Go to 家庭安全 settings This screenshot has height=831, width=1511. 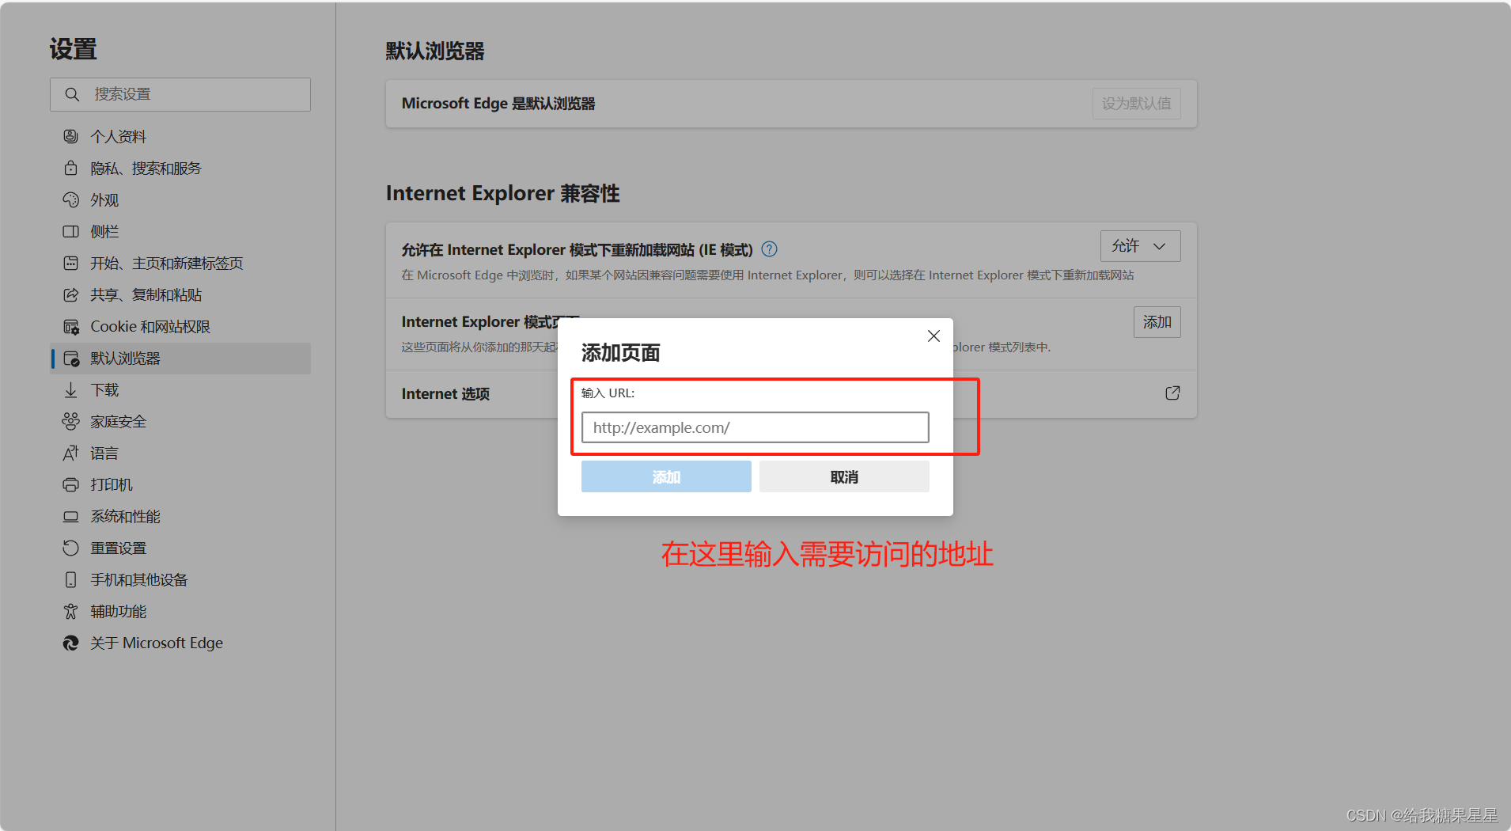(180, 421)
